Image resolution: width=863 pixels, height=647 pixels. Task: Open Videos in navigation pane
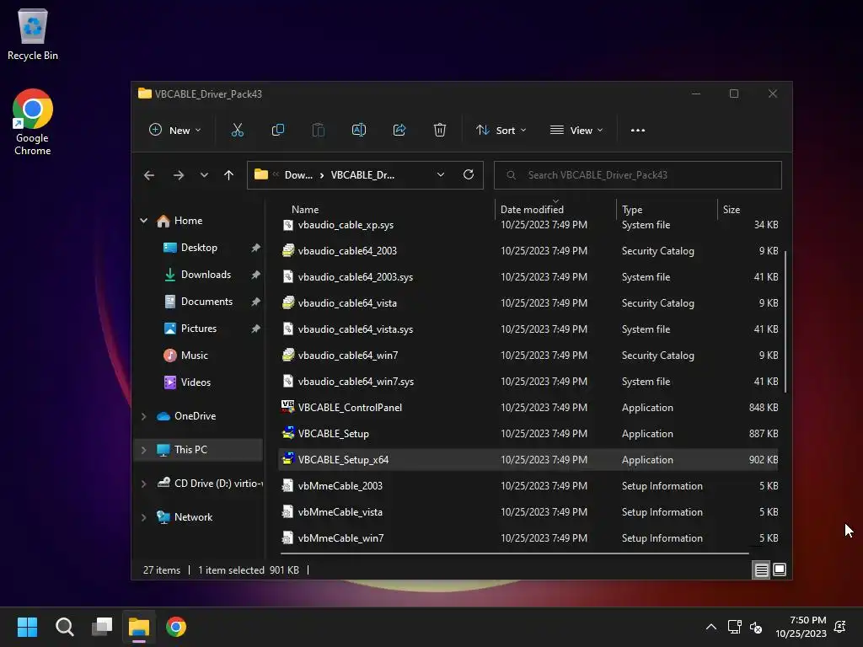[x=196, y=382]
